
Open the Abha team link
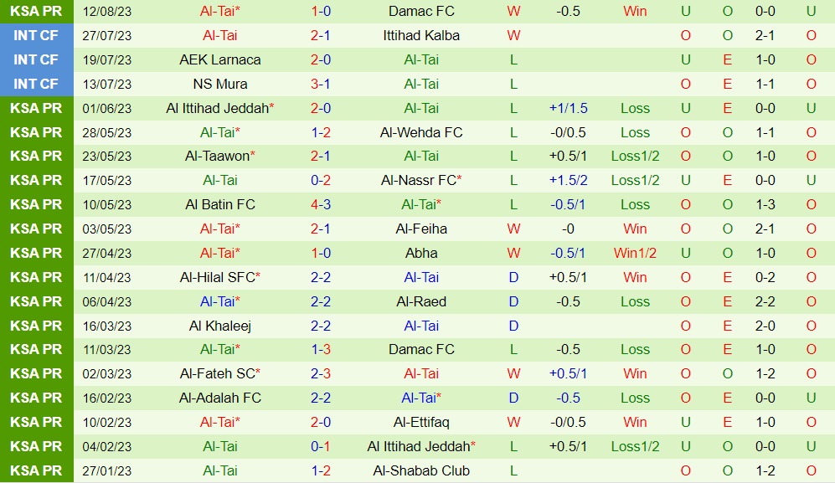421,253
